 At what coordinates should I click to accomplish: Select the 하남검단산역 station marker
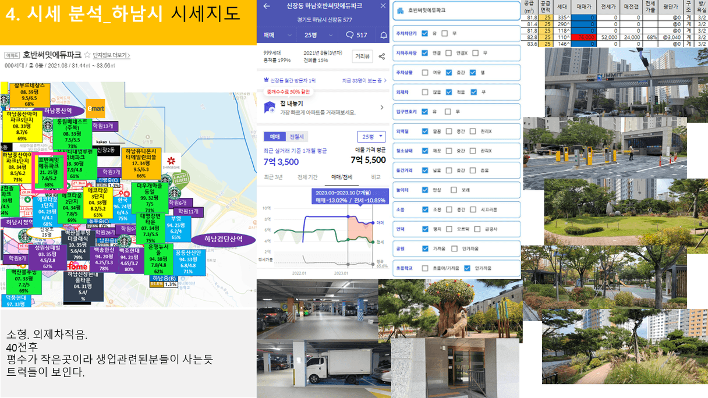pos(224,239)
